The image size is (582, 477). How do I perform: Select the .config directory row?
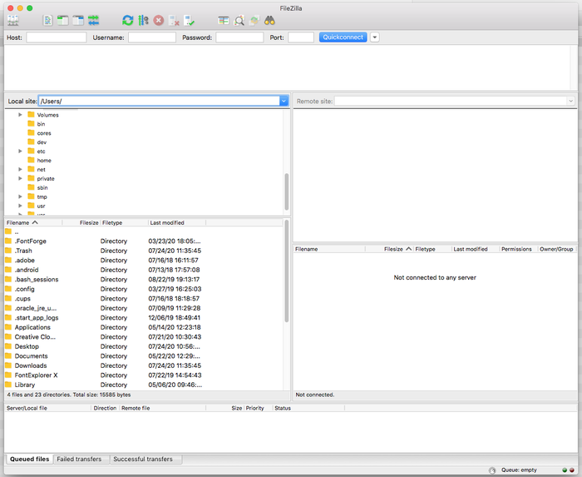143,289
